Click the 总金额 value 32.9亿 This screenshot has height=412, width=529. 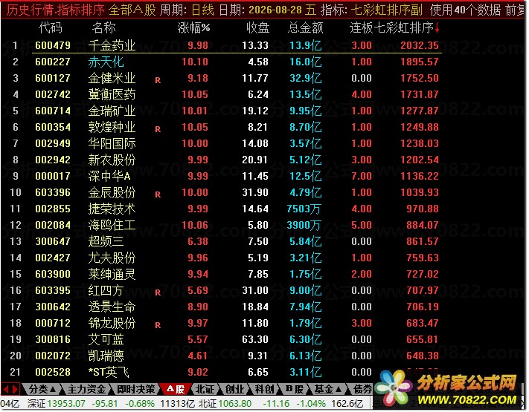pyautogui.click(x=305, y=78)
